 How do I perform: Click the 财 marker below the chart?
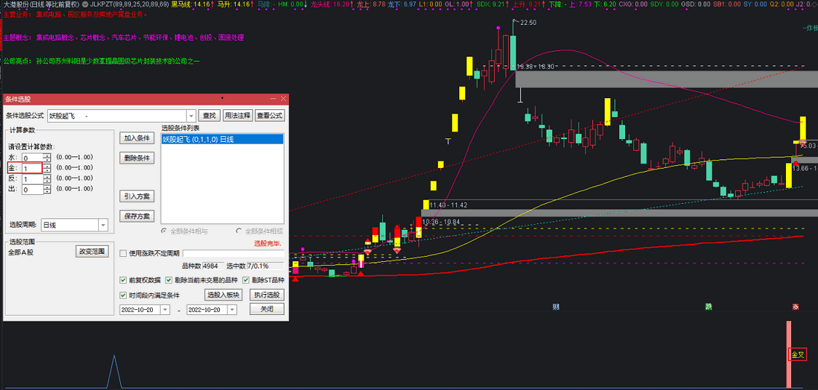556,306
